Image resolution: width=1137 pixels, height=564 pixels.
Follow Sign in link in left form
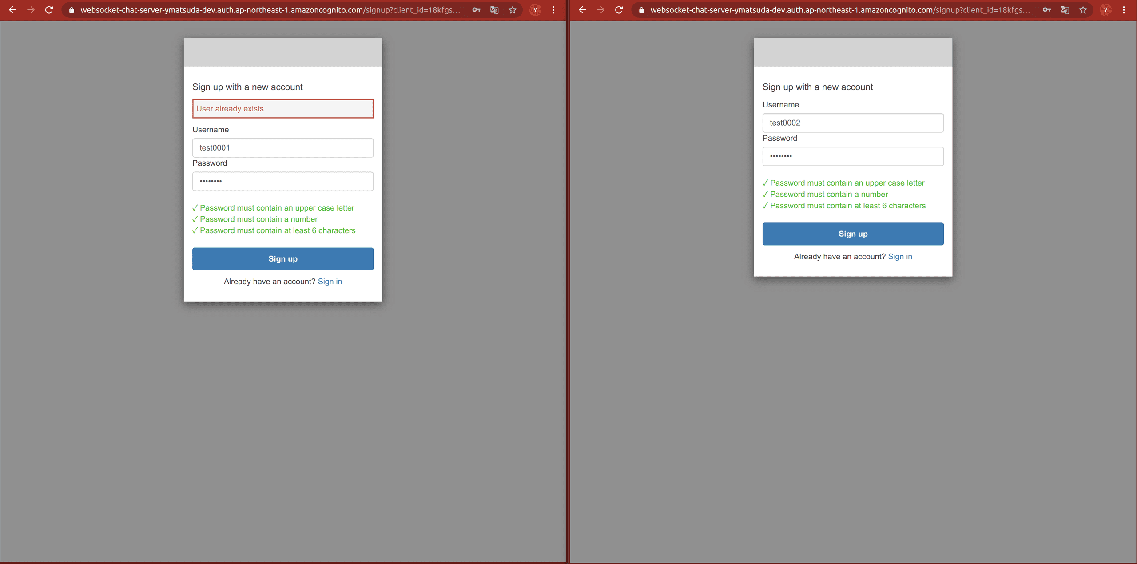[330, 282]
